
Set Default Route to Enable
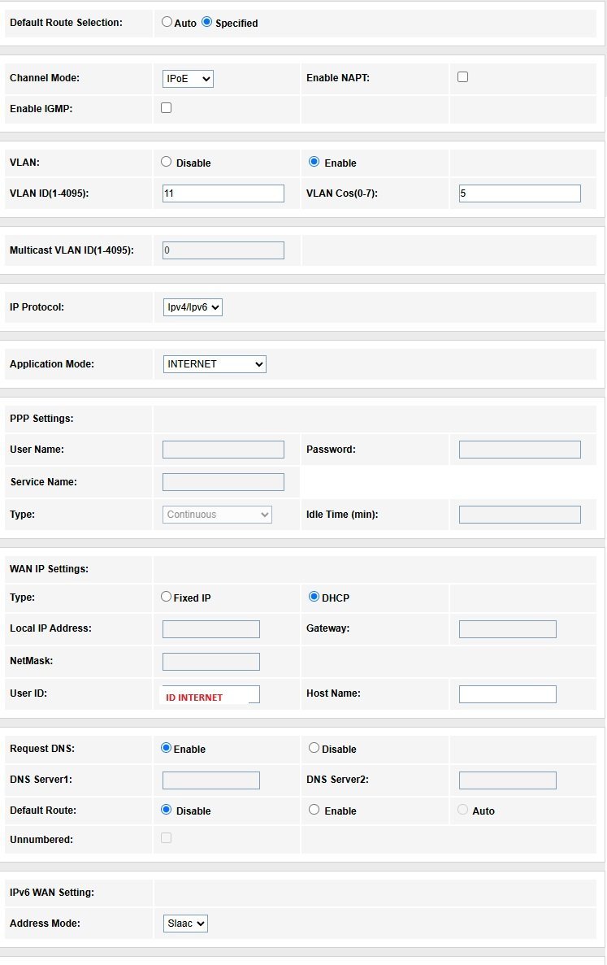tap(314, 810)
